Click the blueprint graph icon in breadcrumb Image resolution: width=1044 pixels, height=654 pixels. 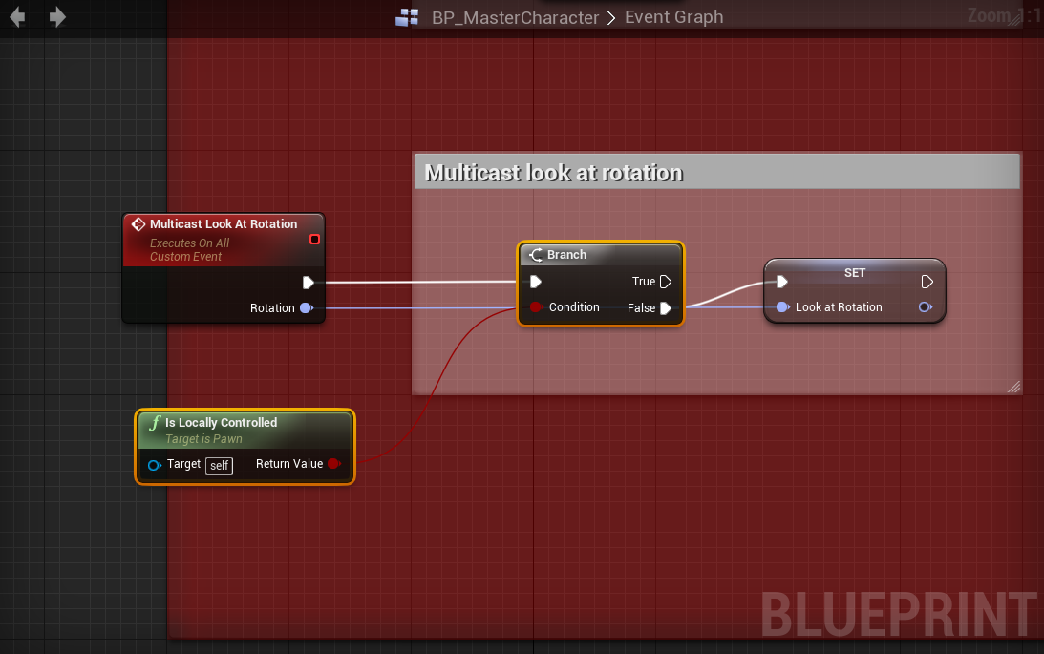click(x=407, y=17)
